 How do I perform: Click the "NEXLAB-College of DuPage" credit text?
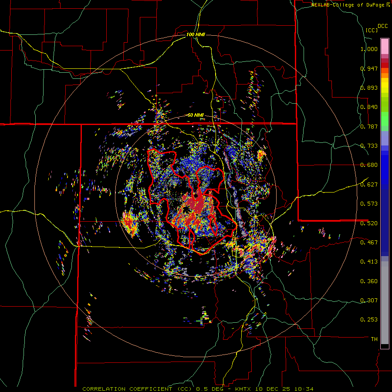point(348,5)
